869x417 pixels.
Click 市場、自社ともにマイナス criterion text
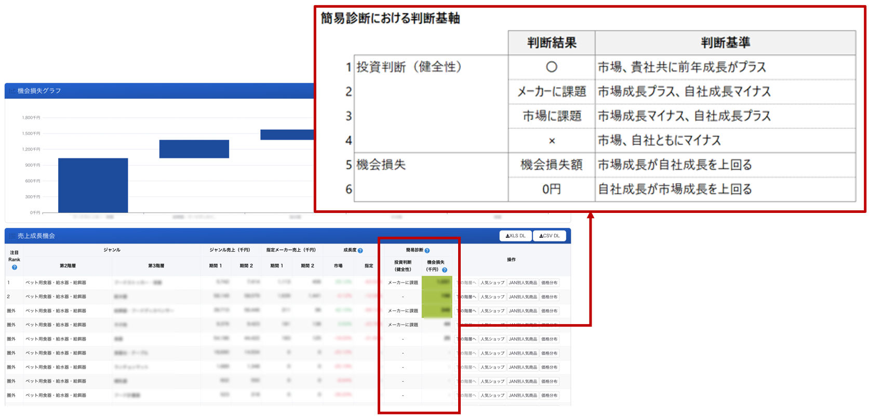point(659,140)
